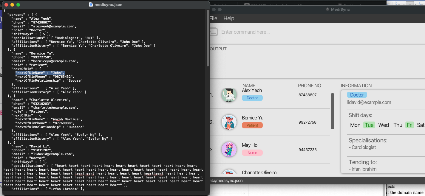Image resolution: width=425 pixels, height=196 pixels.
Task: Select the Tue shift day
Action: pos(369,125)
